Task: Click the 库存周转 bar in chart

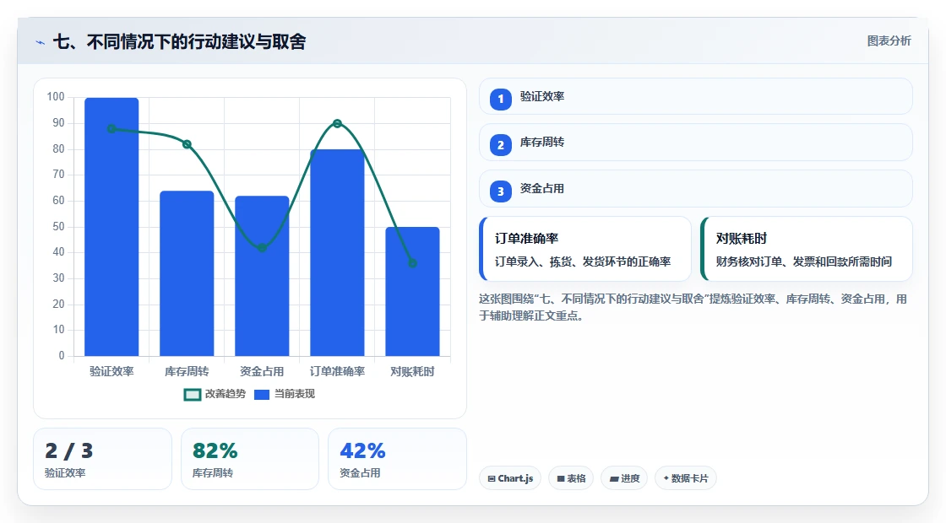Action: pos(187,273)
